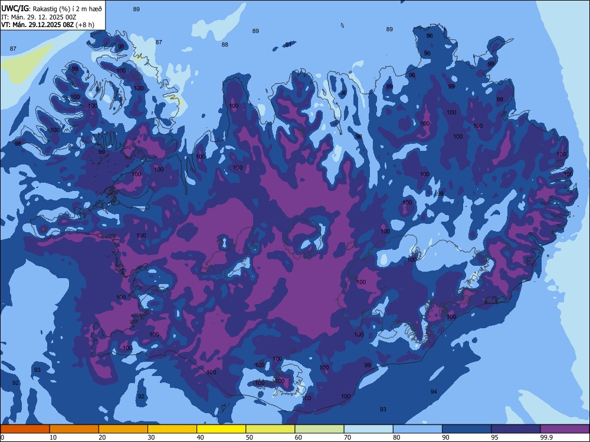Screen dimensions: 590x442
Task: Click the legend tick label '90'
Action: click(x=446, y=437)
